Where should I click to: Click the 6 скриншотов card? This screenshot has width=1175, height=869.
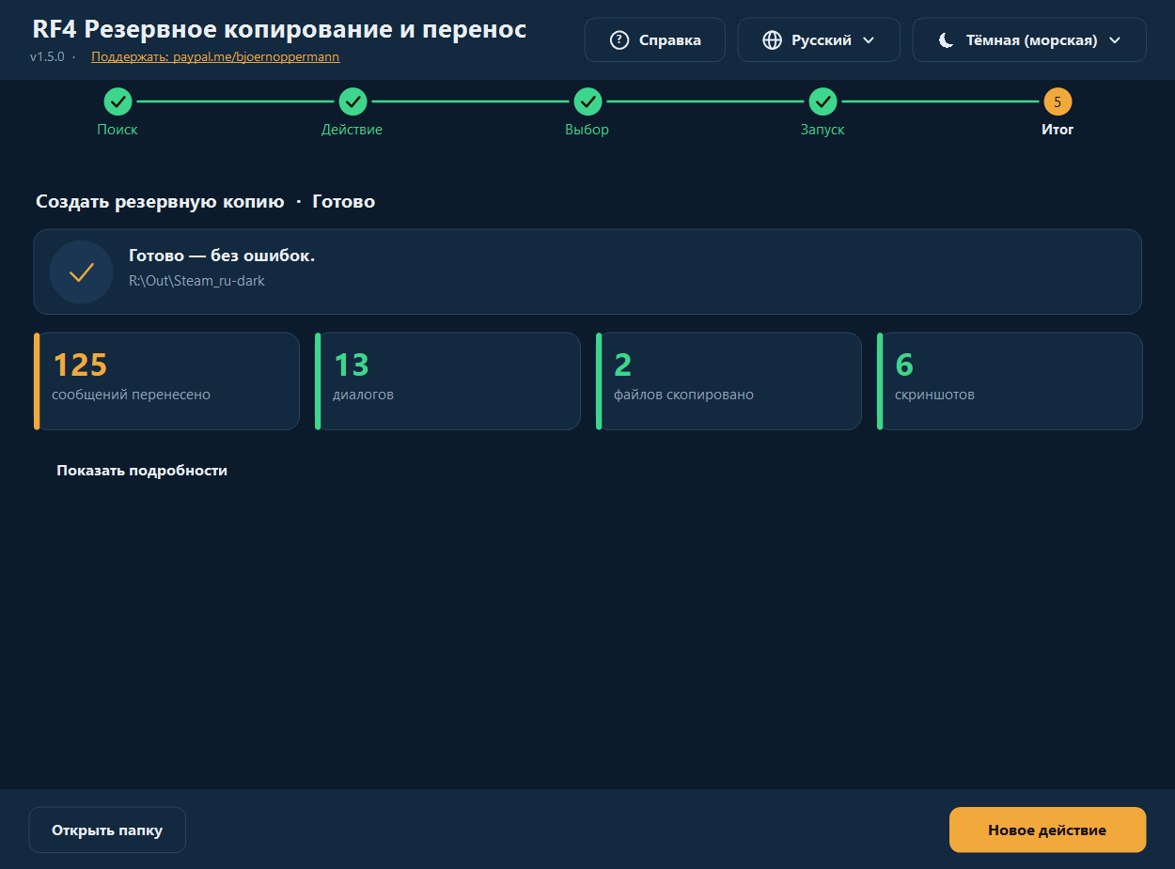(1010, 380)
